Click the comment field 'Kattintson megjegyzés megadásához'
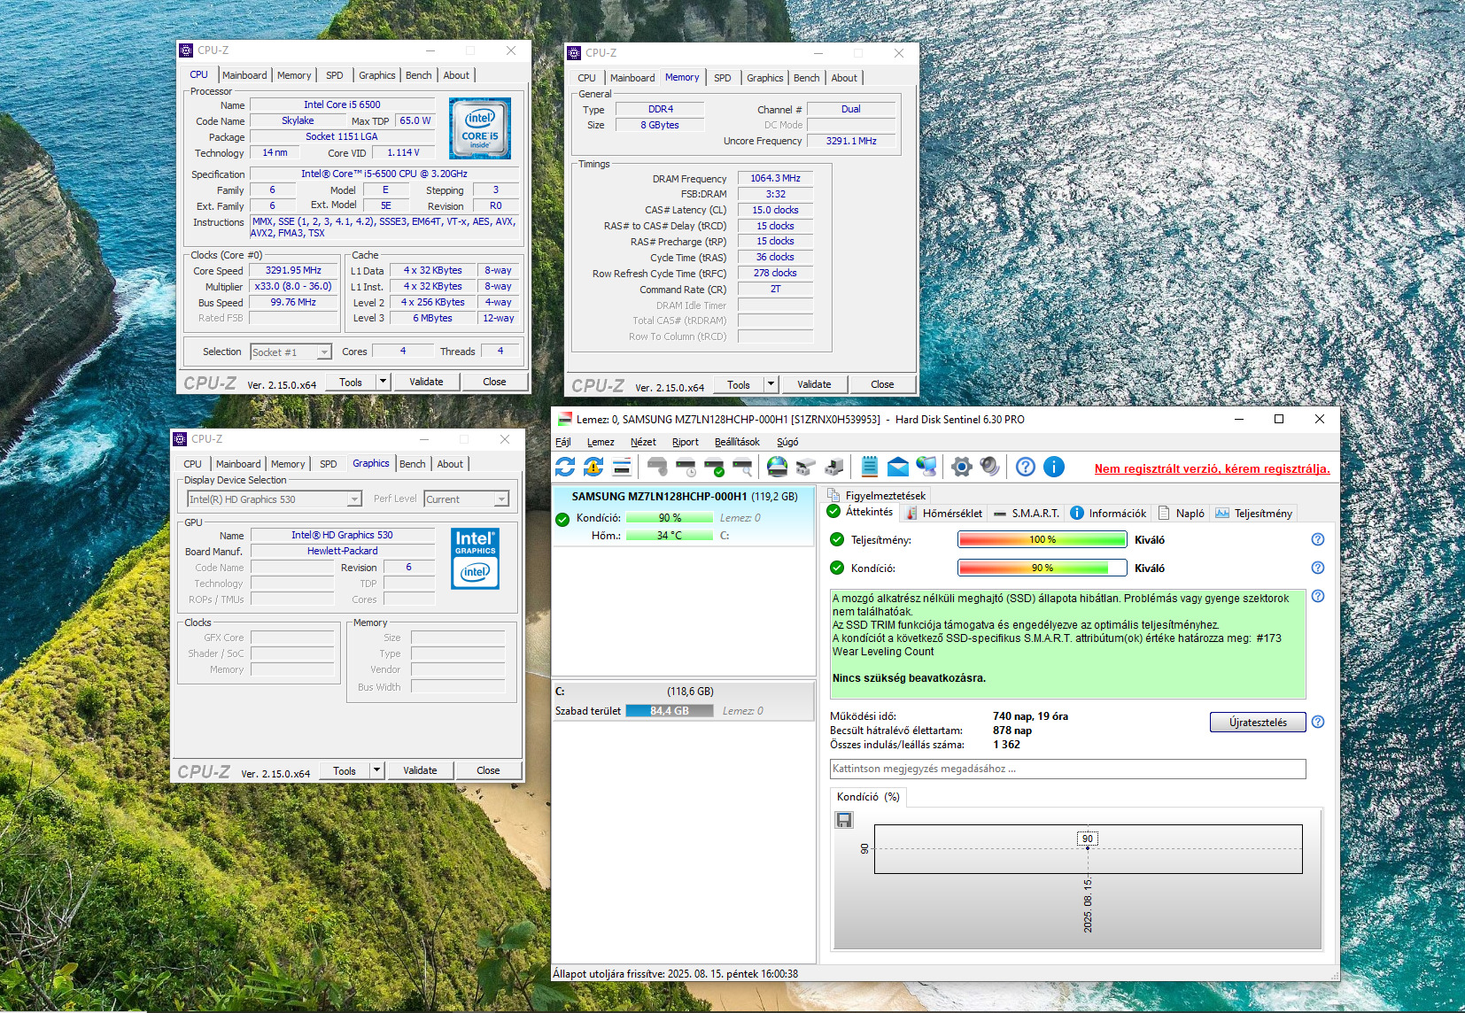The width and height of the screenshot is (1465, 1013). coord(1067,769)
